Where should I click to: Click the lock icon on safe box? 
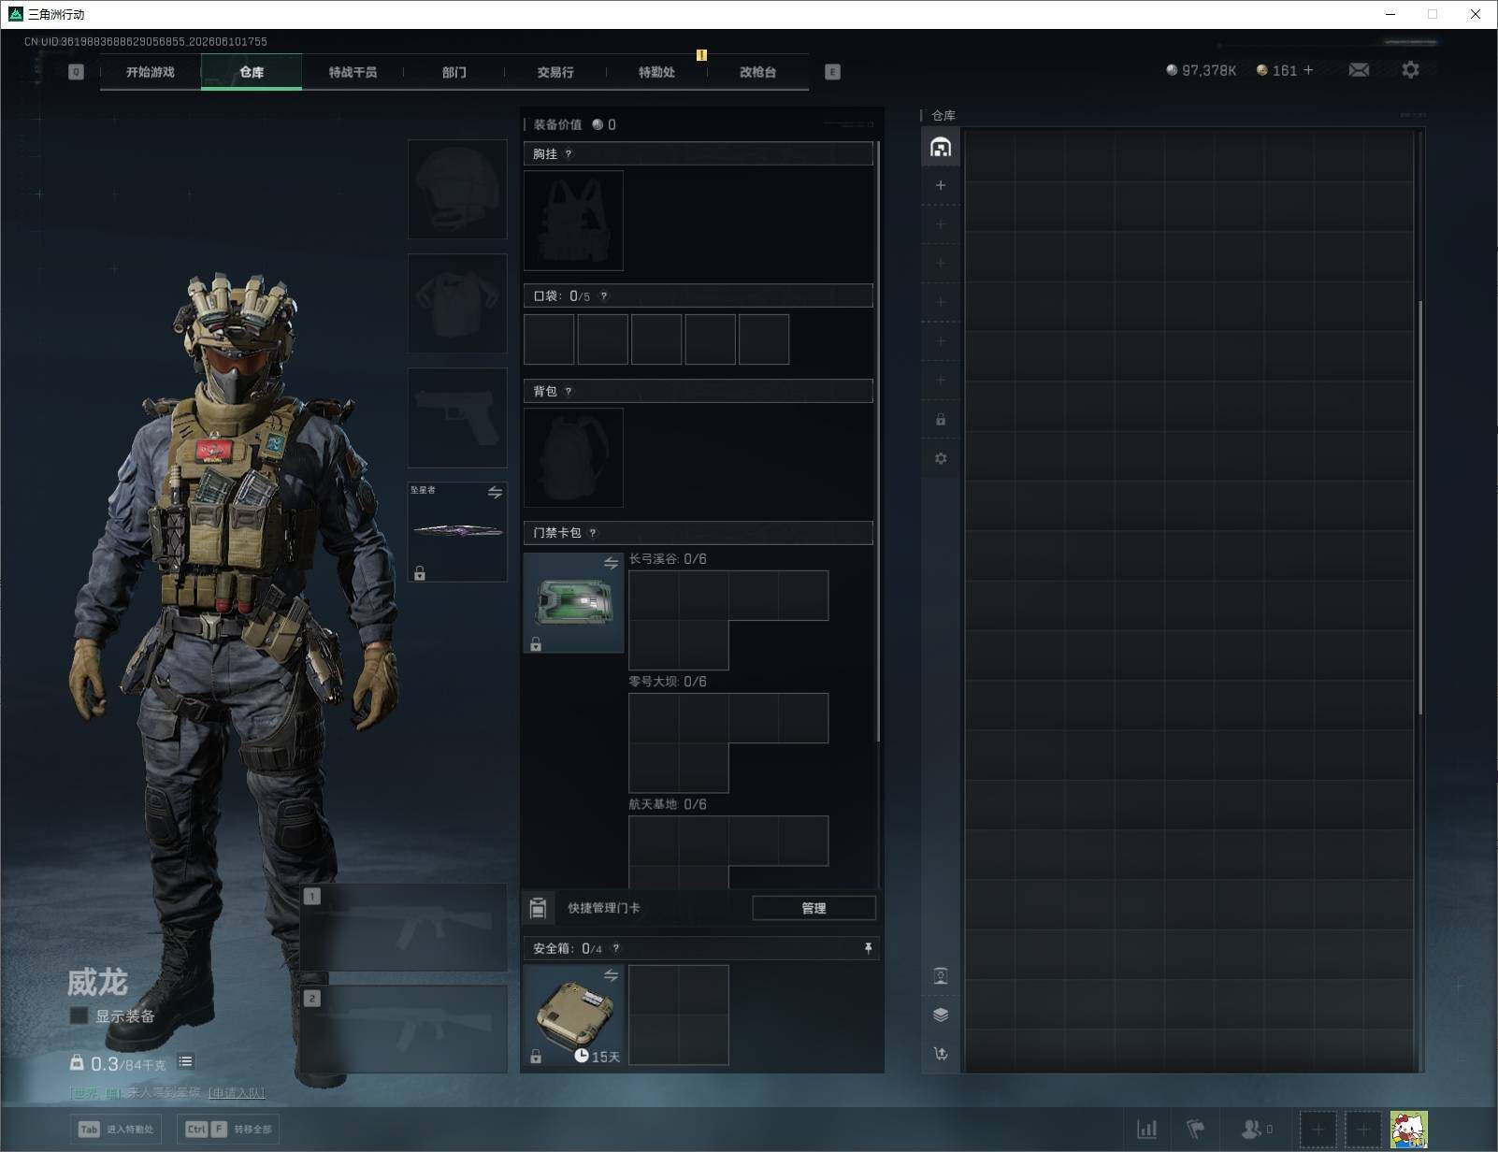(x=536, y=1057)
